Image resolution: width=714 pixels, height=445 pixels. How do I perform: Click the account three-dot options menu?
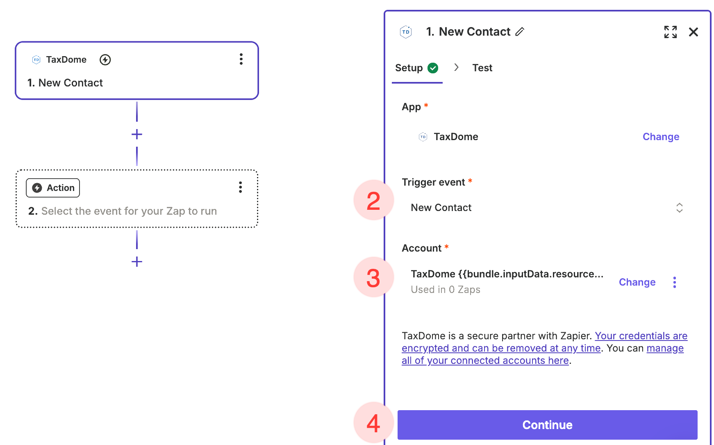(674, 282)
